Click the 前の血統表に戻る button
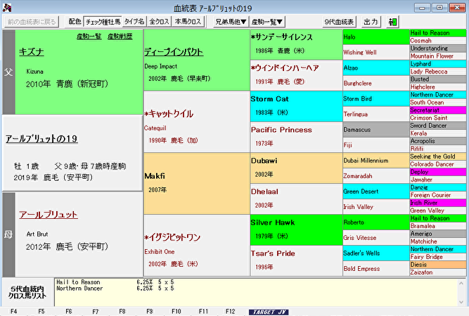Image resolution: width=469 pixels, height=316 pixels. pyautogui.click(x=32, y=22)
